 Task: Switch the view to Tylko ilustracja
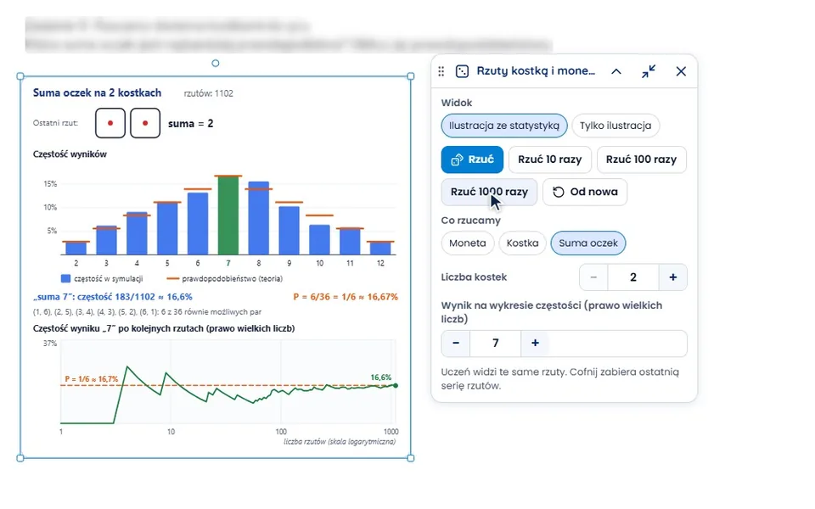pos(615,126)
